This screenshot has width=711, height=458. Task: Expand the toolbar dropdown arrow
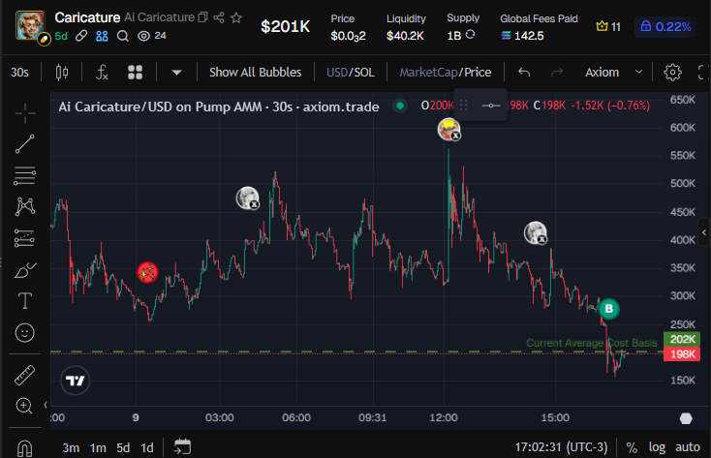coord(177,73)
